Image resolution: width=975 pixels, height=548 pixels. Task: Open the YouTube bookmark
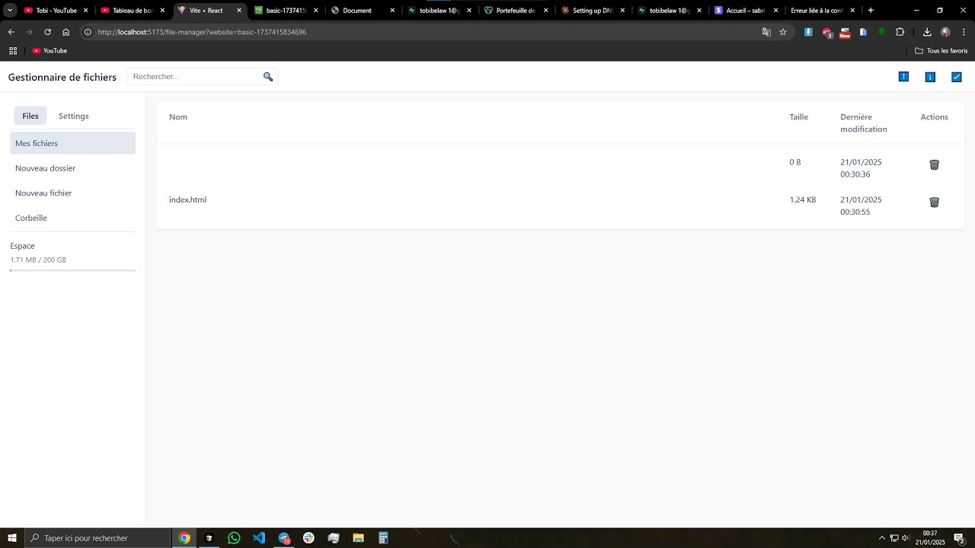[x=50, y=51]
